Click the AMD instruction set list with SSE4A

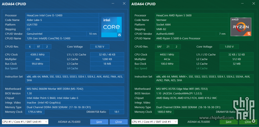(204, 79)
